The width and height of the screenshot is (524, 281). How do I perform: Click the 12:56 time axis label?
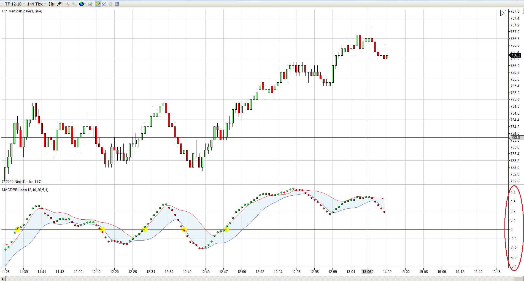click(x=296, y=272)
